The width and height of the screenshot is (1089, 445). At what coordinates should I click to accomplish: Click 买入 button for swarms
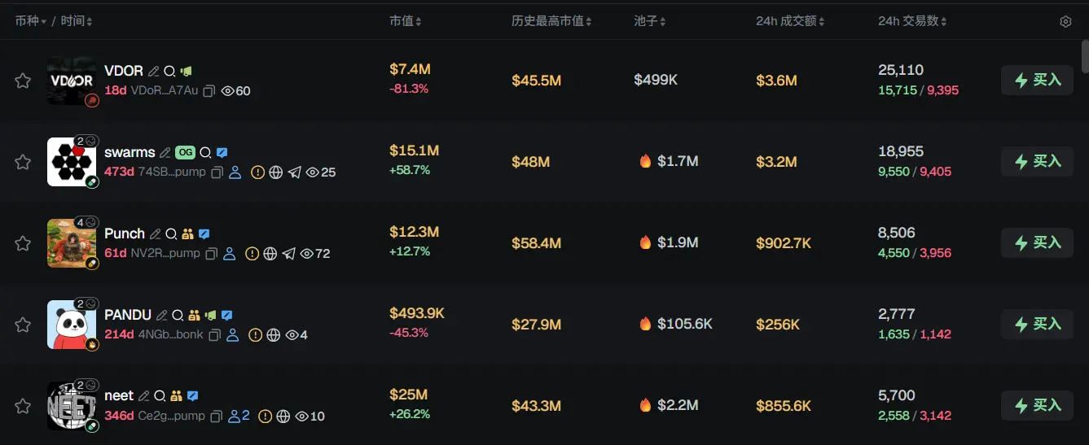pos(1037,162)
